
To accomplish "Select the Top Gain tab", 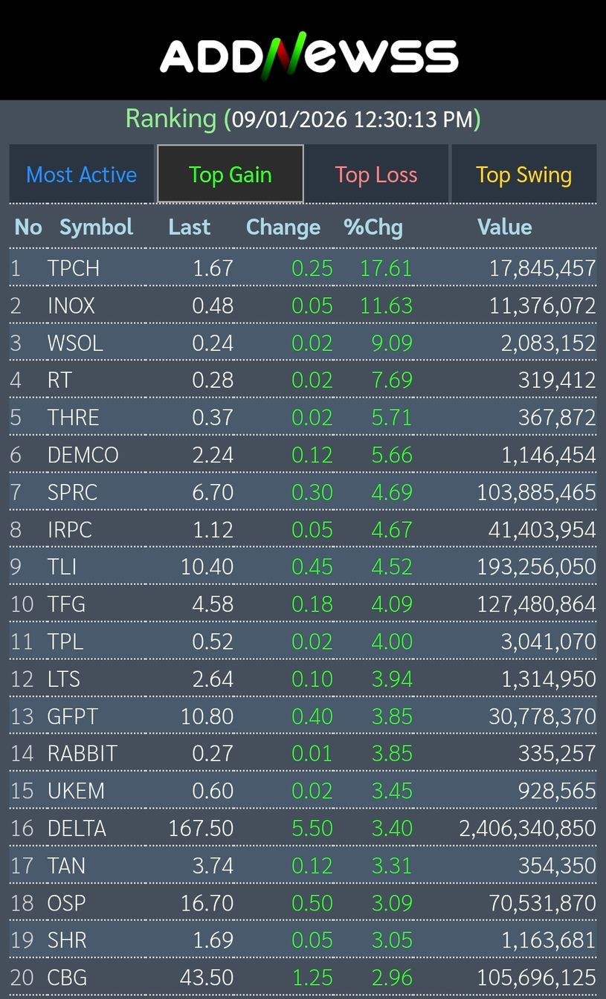I will (231, 175).
